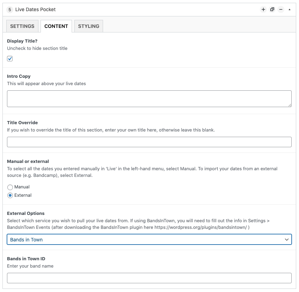Click the Intro Copy field label
299x292 pixels.
(x=19, y=76)
